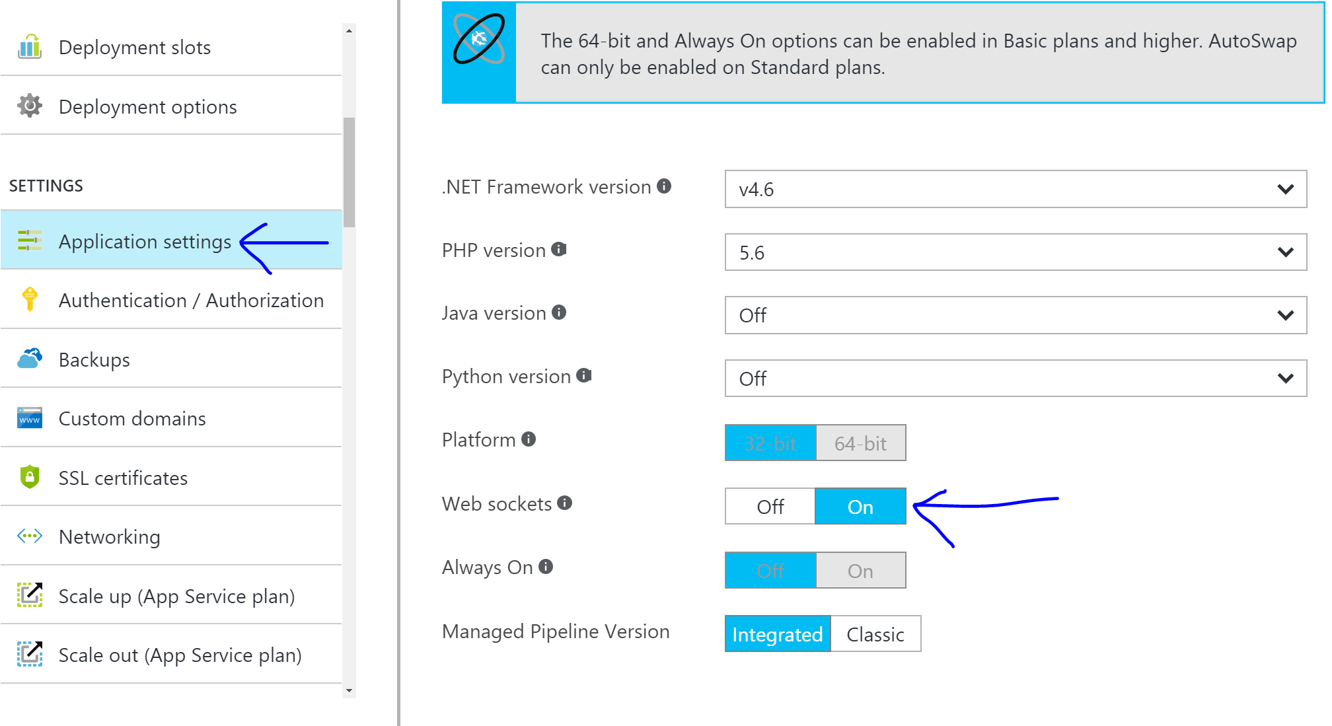Click the Scale up icon
The height and width of the screenshot is (726, 1332).
pyautogui.click(x=30, y=595)
